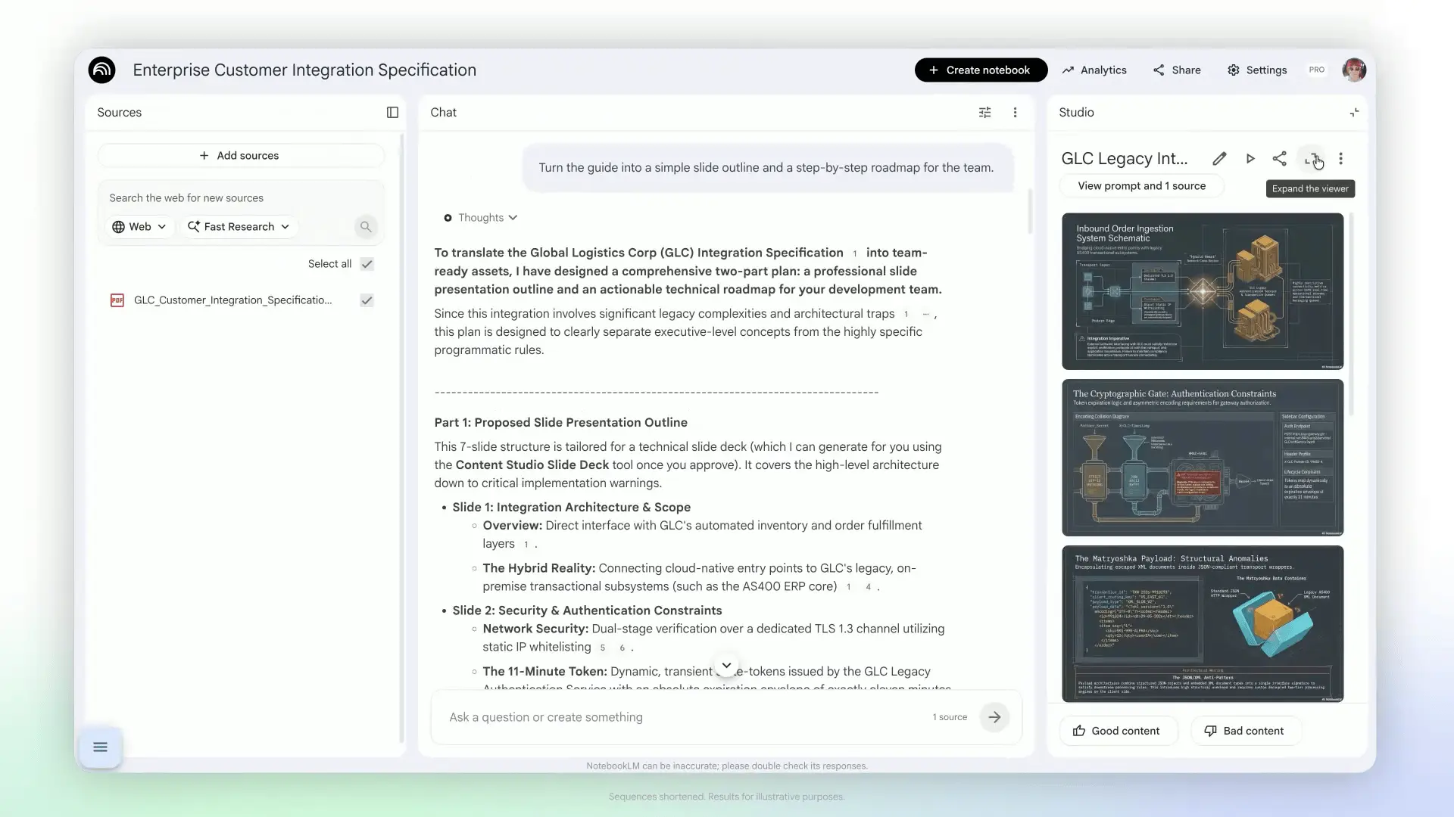Click the citation ellipsis after architectural traps
This screenshot has width=1454, height=817.
tap(925, 314)
